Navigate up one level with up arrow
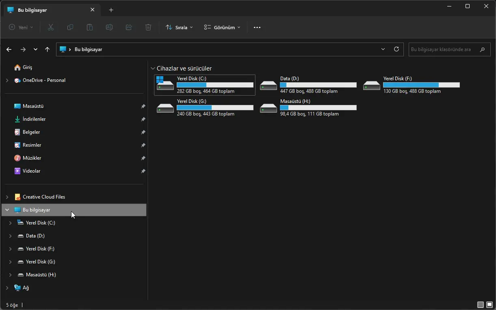Image resolution: width=496 pixels, height=310 pixels. click(47, 49)
